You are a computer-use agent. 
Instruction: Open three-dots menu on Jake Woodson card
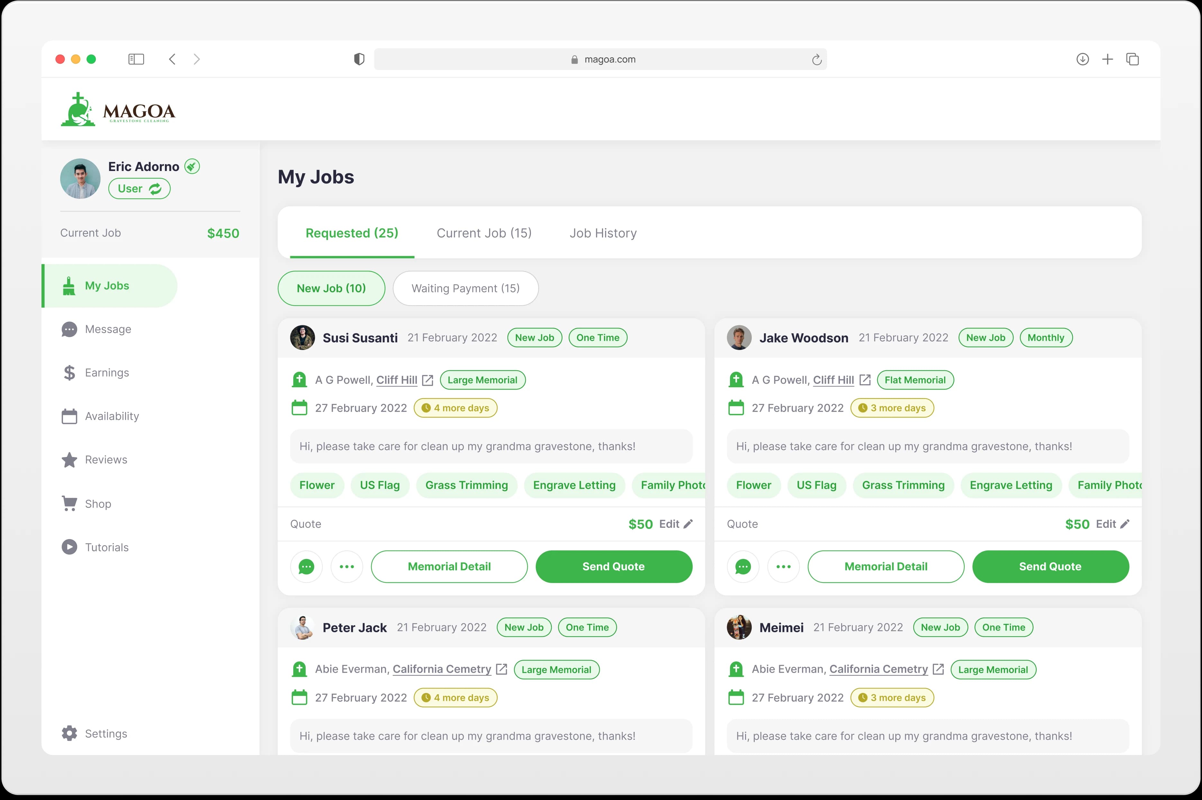click(x=783, y=566)
